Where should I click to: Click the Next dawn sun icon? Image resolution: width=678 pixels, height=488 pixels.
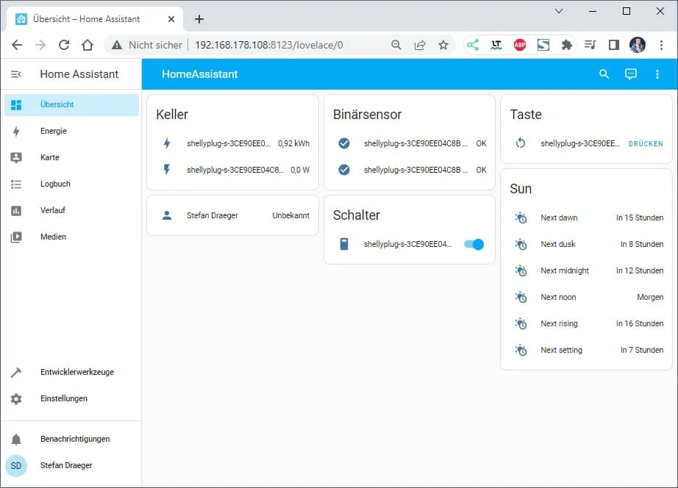521,218
